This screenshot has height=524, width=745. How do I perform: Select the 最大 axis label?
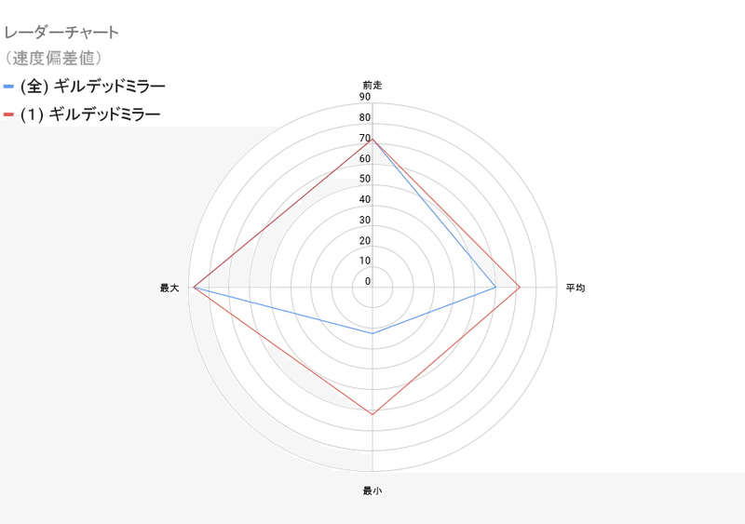(169, 289)
